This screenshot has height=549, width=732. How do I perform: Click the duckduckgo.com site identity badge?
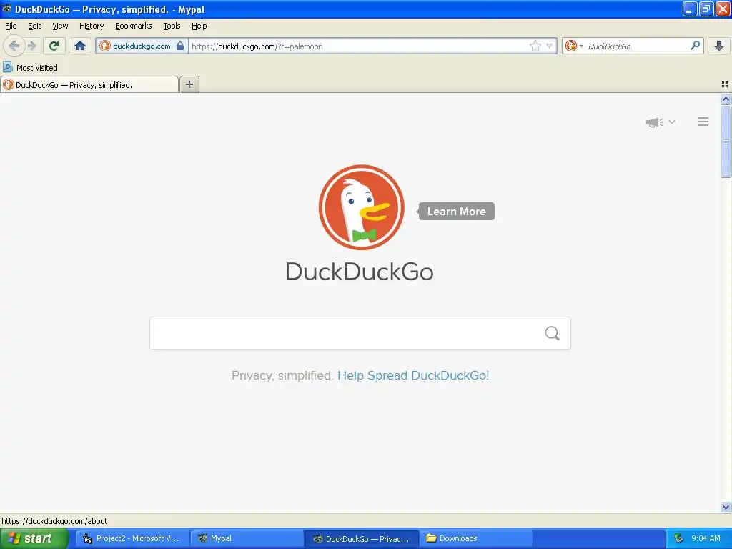[x=142, y=46]
